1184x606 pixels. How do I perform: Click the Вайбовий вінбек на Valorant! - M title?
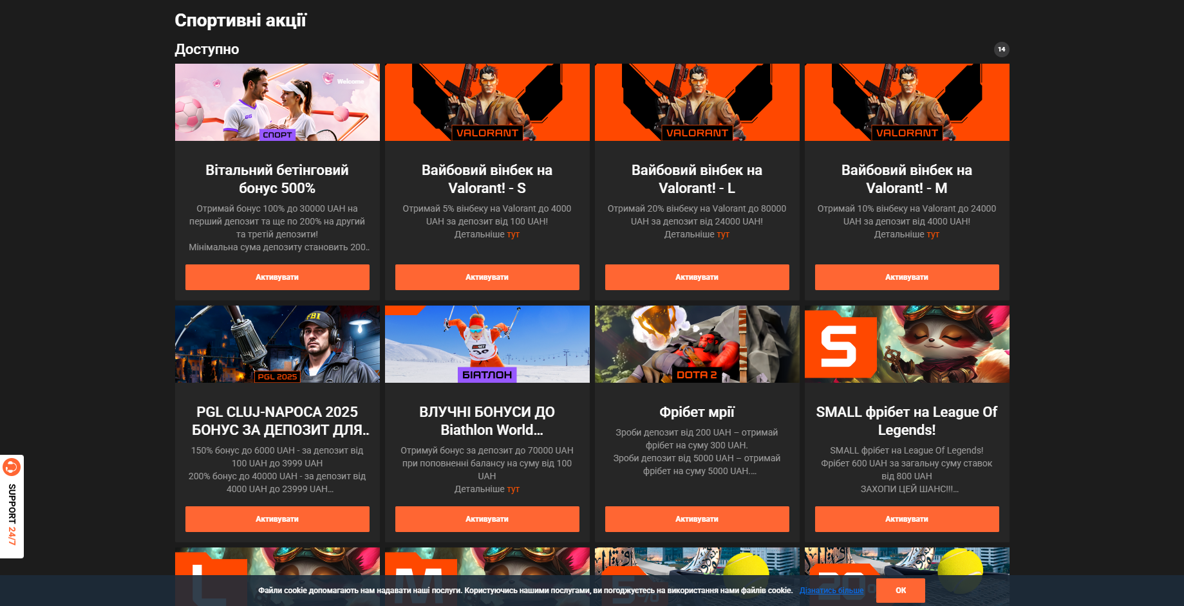tap(907, 179)
